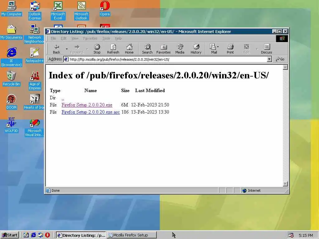This screenshot has height=239, width=319.
Task: Select the Microsoft Outlook desktop icon
Action: 81,11
